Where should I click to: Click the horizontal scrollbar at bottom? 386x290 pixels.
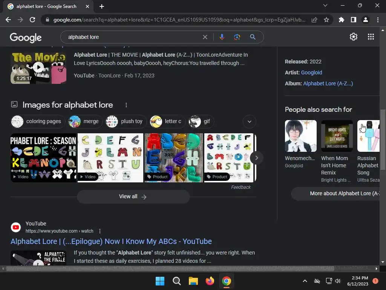(170, 268)
